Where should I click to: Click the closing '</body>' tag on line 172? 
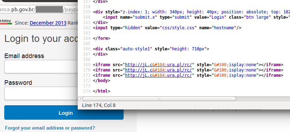point(101,81)
